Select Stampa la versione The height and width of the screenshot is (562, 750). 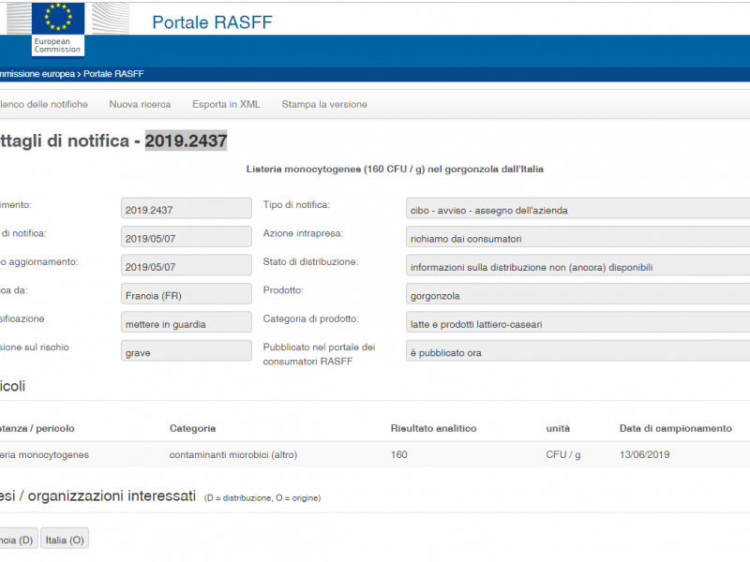(x=324, y=104)
